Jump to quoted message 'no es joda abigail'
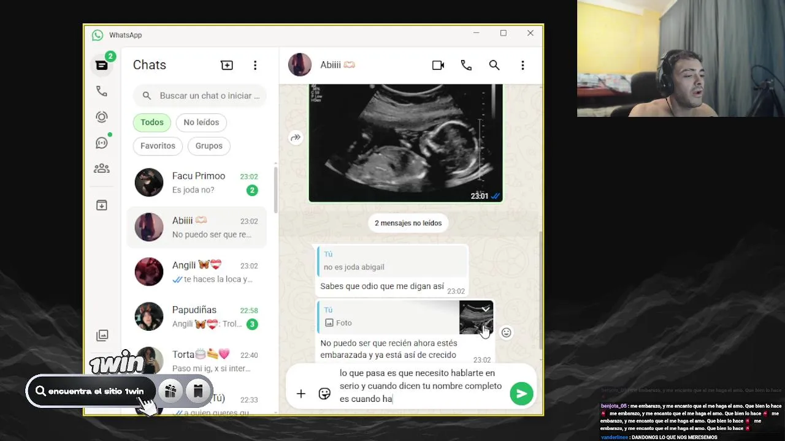 click(392, 261)
